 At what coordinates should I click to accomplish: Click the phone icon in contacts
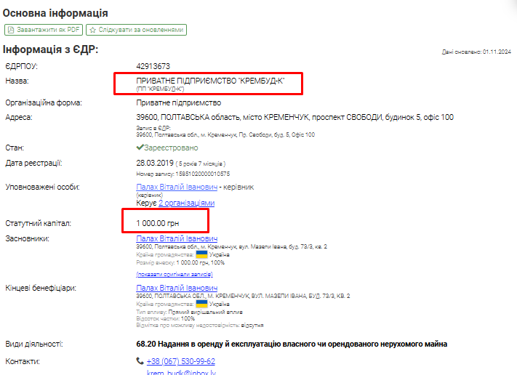[x=140, y=361]
